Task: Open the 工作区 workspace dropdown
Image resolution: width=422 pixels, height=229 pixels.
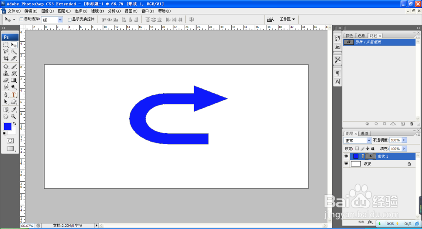Action: [287, 19]
